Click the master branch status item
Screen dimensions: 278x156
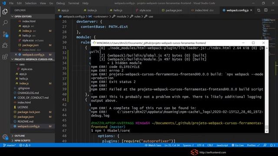coord(10,145)
